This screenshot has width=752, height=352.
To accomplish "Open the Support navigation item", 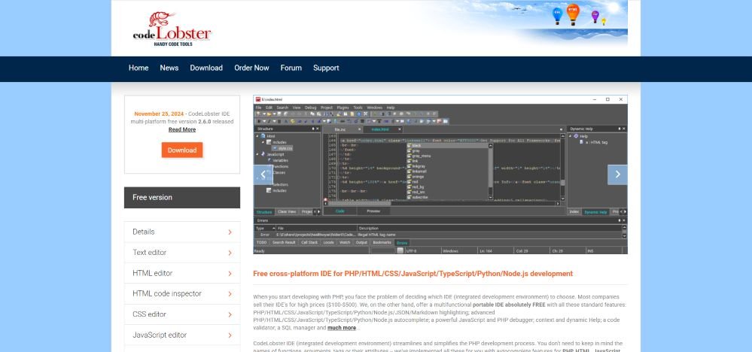I will [326, 68].
